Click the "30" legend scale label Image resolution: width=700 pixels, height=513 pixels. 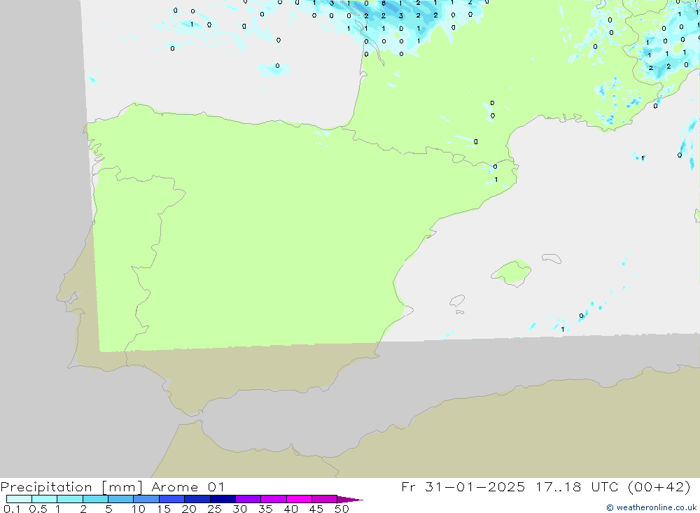point(239,509)
